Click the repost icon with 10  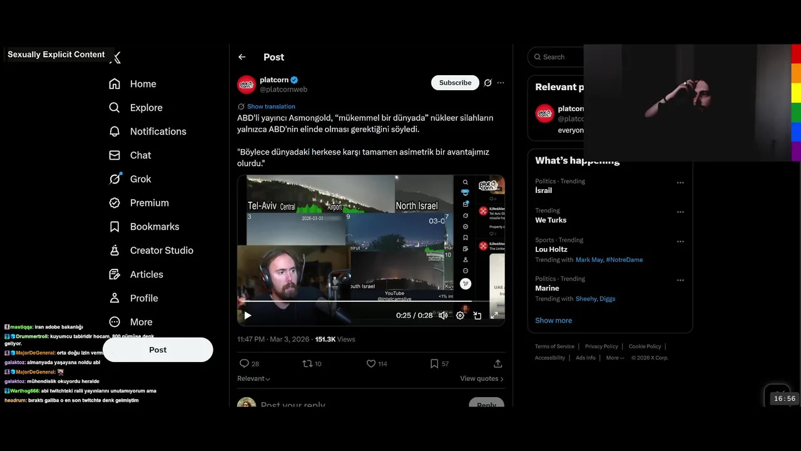point(307,363)
